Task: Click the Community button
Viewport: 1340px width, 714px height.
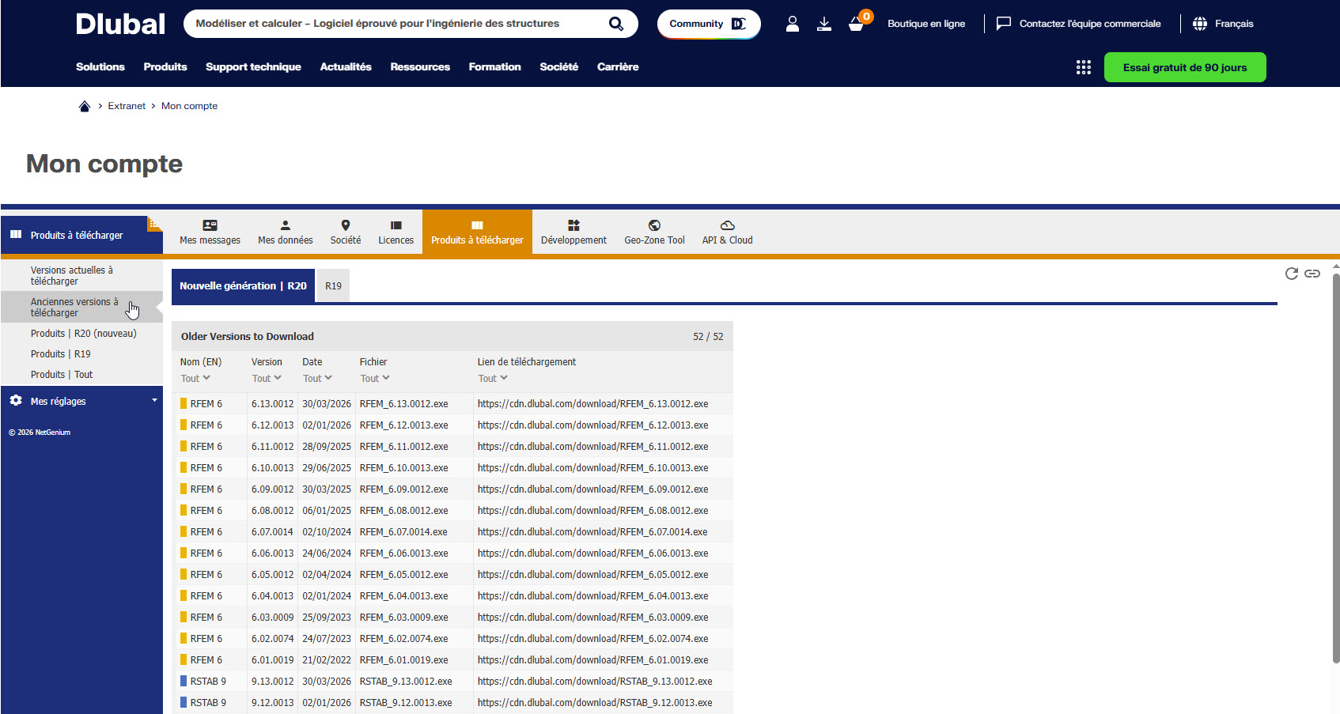Action: [709, 24]
